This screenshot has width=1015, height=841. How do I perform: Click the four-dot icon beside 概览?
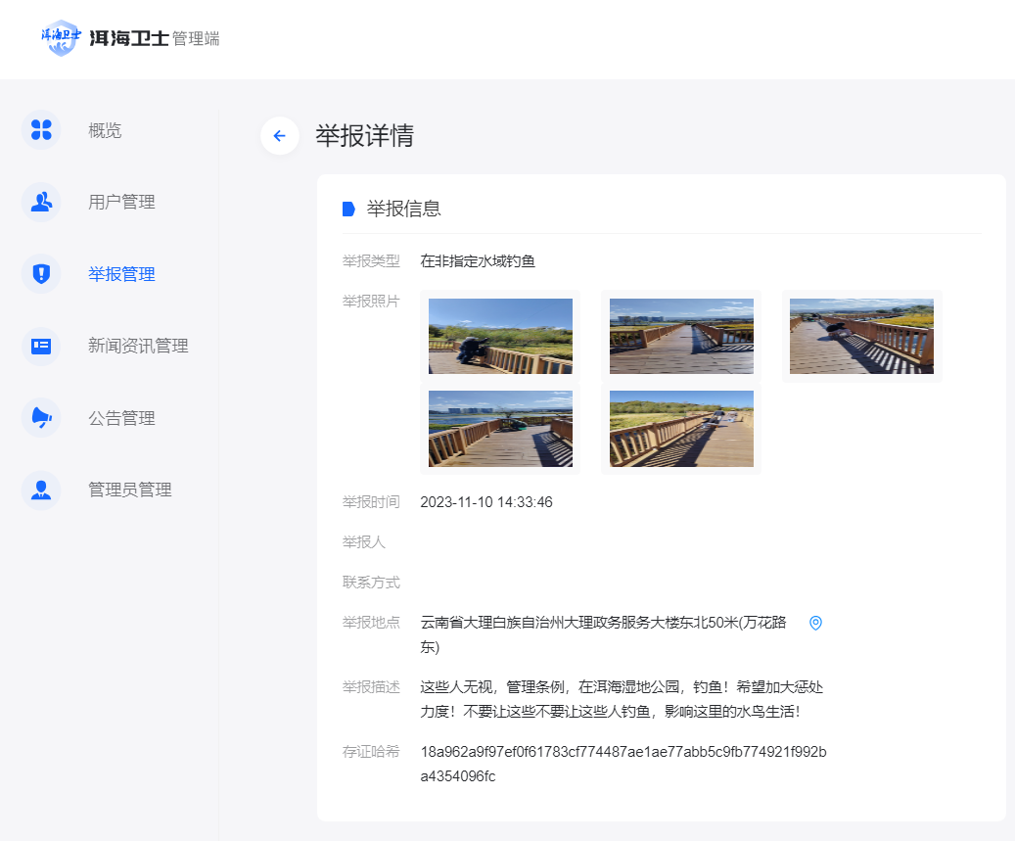tap(41, 130)
